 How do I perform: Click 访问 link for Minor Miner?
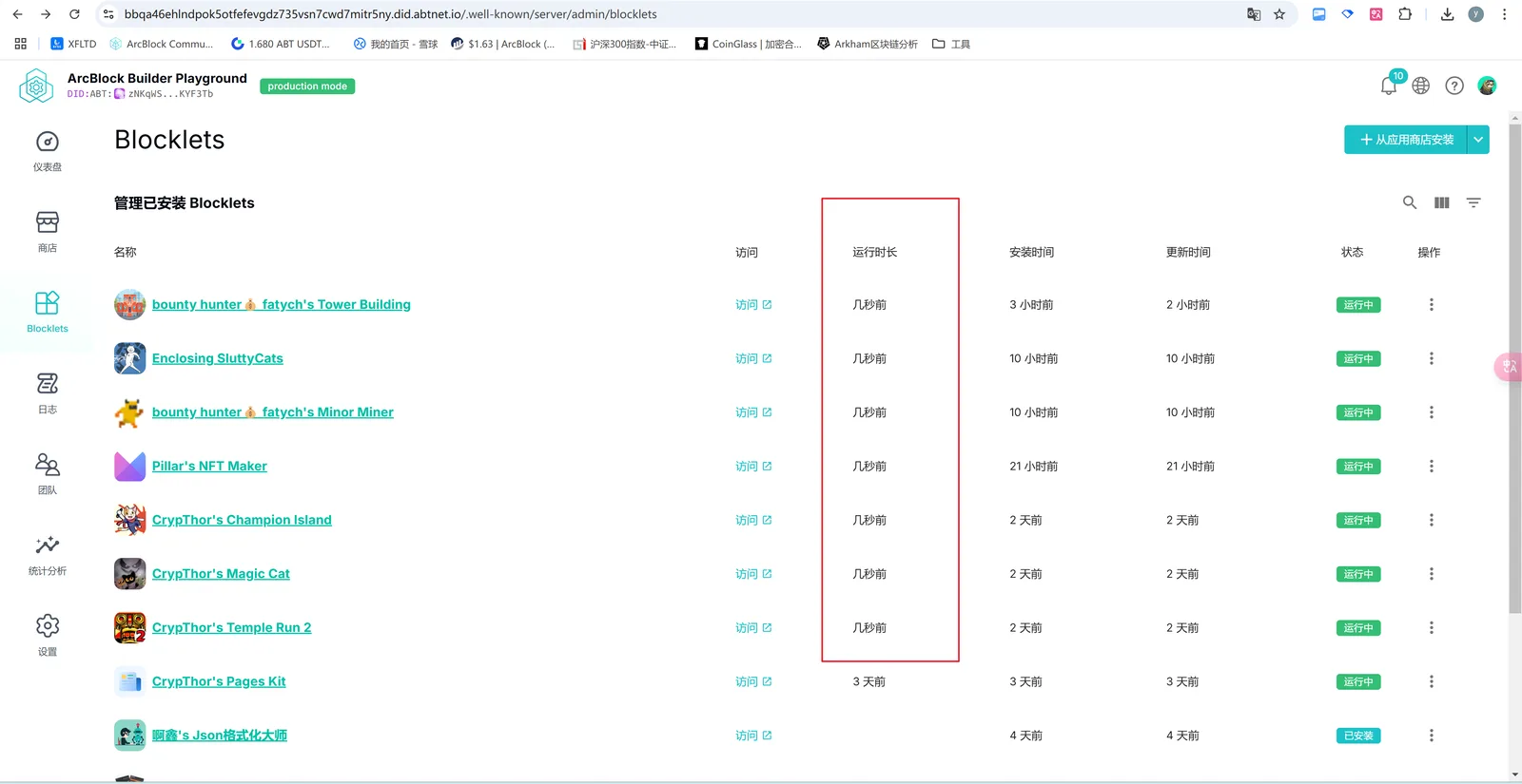pos(753,412)
